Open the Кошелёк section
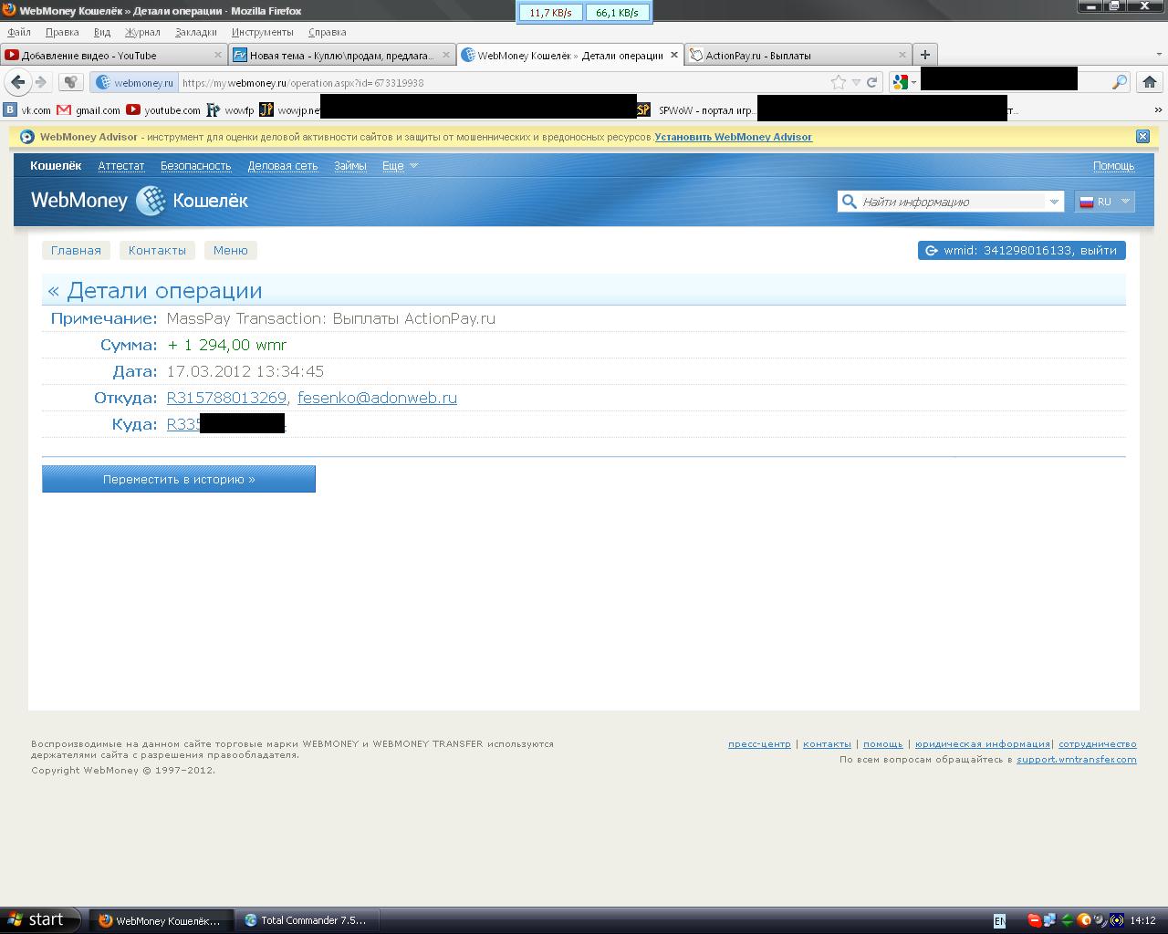 56,165
